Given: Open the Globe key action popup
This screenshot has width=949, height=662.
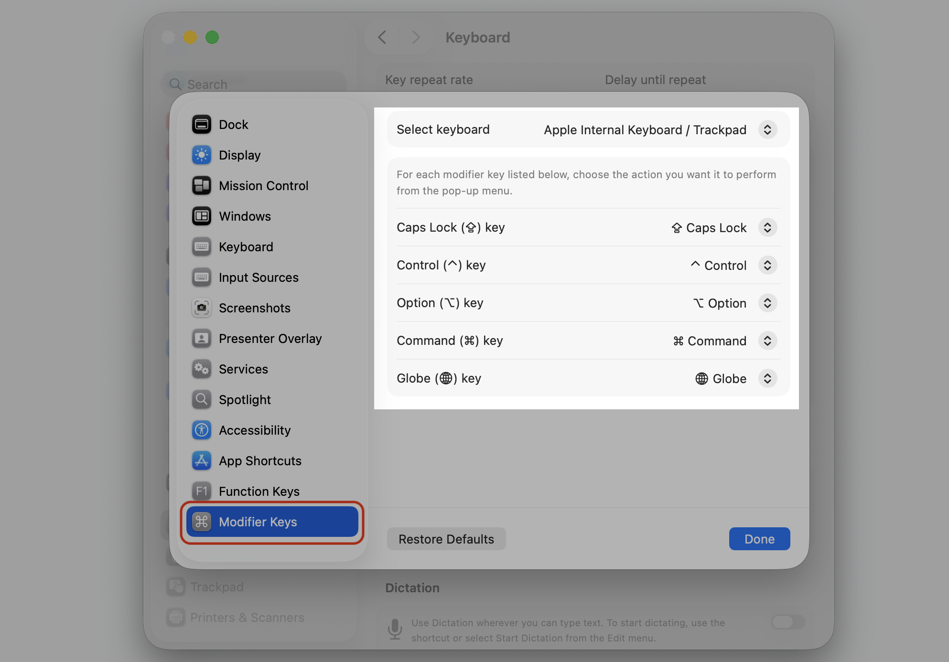Looking at the screenshot, I should coord(767,379).
